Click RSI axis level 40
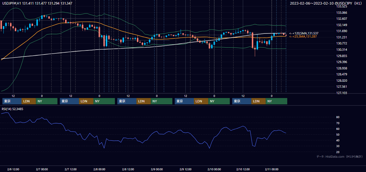 [338, 140]
